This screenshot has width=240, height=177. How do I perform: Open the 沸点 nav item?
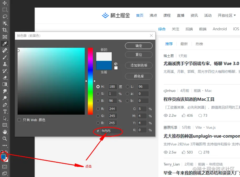click(x=153, y=15)
